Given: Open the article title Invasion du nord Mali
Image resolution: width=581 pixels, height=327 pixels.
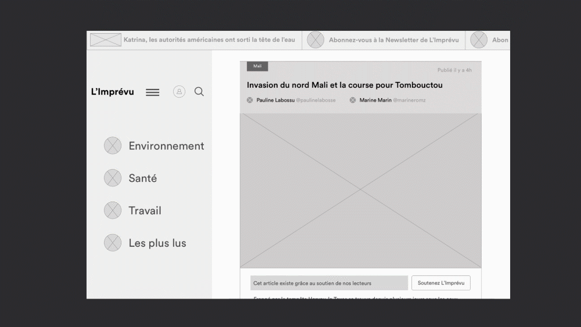Looking at the screenshot, I should pyautogui.click(x=345, y=85).
